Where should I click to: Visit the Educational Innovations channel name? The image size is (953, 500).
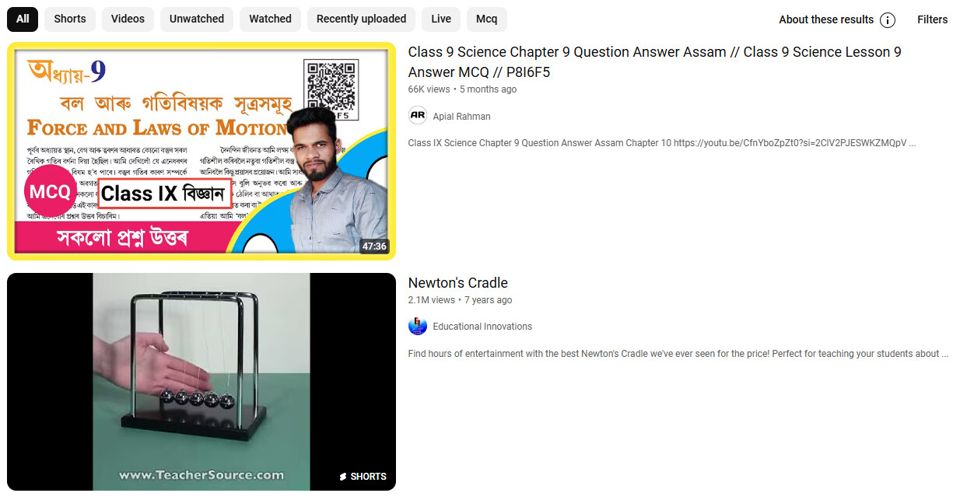pos(482,327)
